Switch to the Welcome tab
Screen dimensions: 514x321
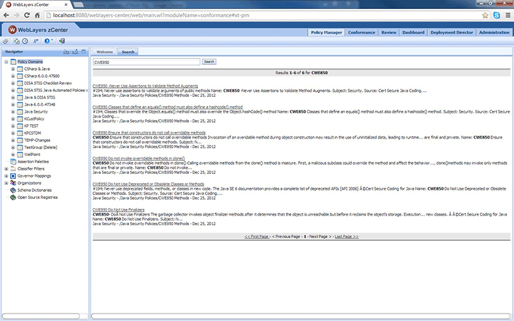(x=105, y=52)
